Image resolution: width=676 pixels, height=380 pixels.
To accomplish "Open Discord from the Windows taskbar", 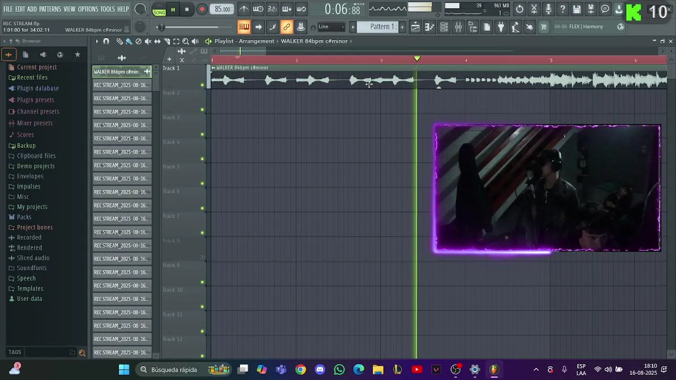I will pos(320,369).
